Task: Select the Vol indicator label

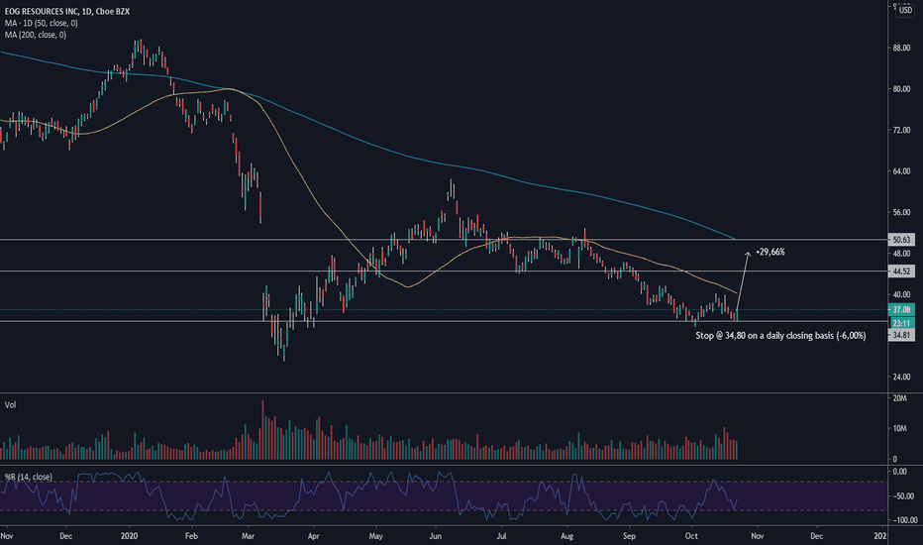Action: 10,404
